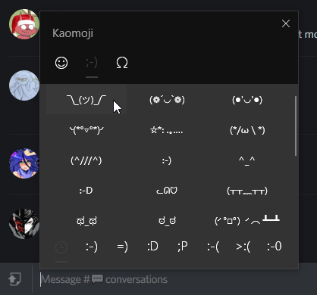Click the recently used clock icon
This screenshot has width=317, height=295.
click(x=61, y=247)
